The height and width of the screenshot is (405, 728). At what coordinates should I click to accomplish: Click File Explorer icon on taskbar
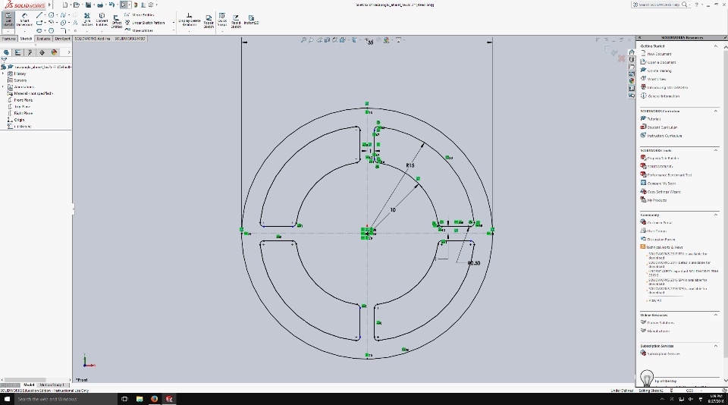(140, 399)
